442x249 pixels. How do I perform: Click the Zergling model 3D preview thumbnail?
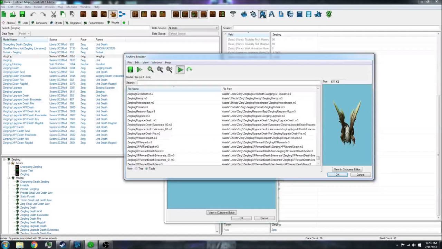[x=347, y=125]
